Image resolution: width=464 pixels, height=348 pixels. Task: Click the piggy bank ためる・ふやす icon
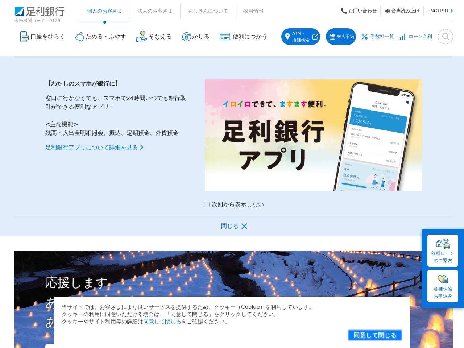(79, 37)
